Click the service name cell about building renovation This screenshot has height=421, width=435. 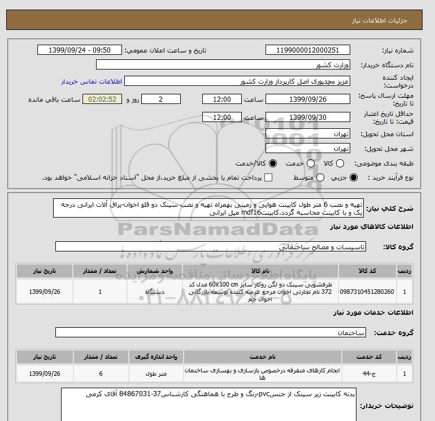click(263, 374)
